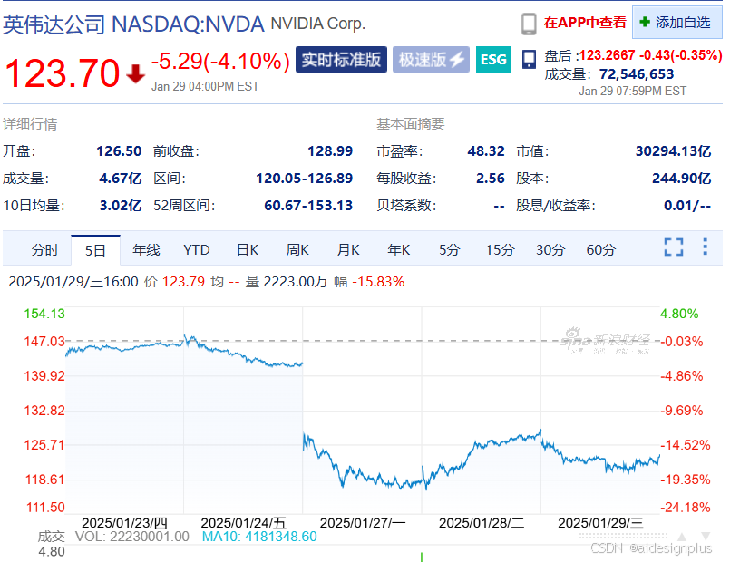The height and width of the screenshot is (562, 730).
Task: Click the 2025/01/24/五 date label on chart
Action: 244,523
